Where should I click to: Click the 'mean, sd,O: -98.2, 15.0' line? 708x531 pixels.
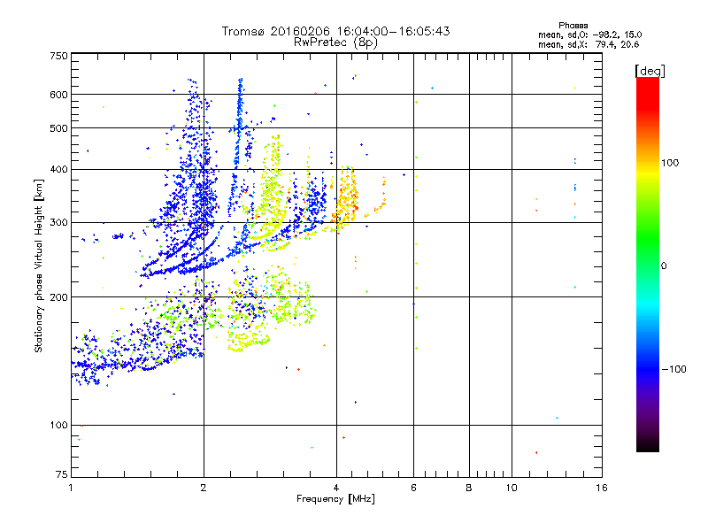[589, 35]
